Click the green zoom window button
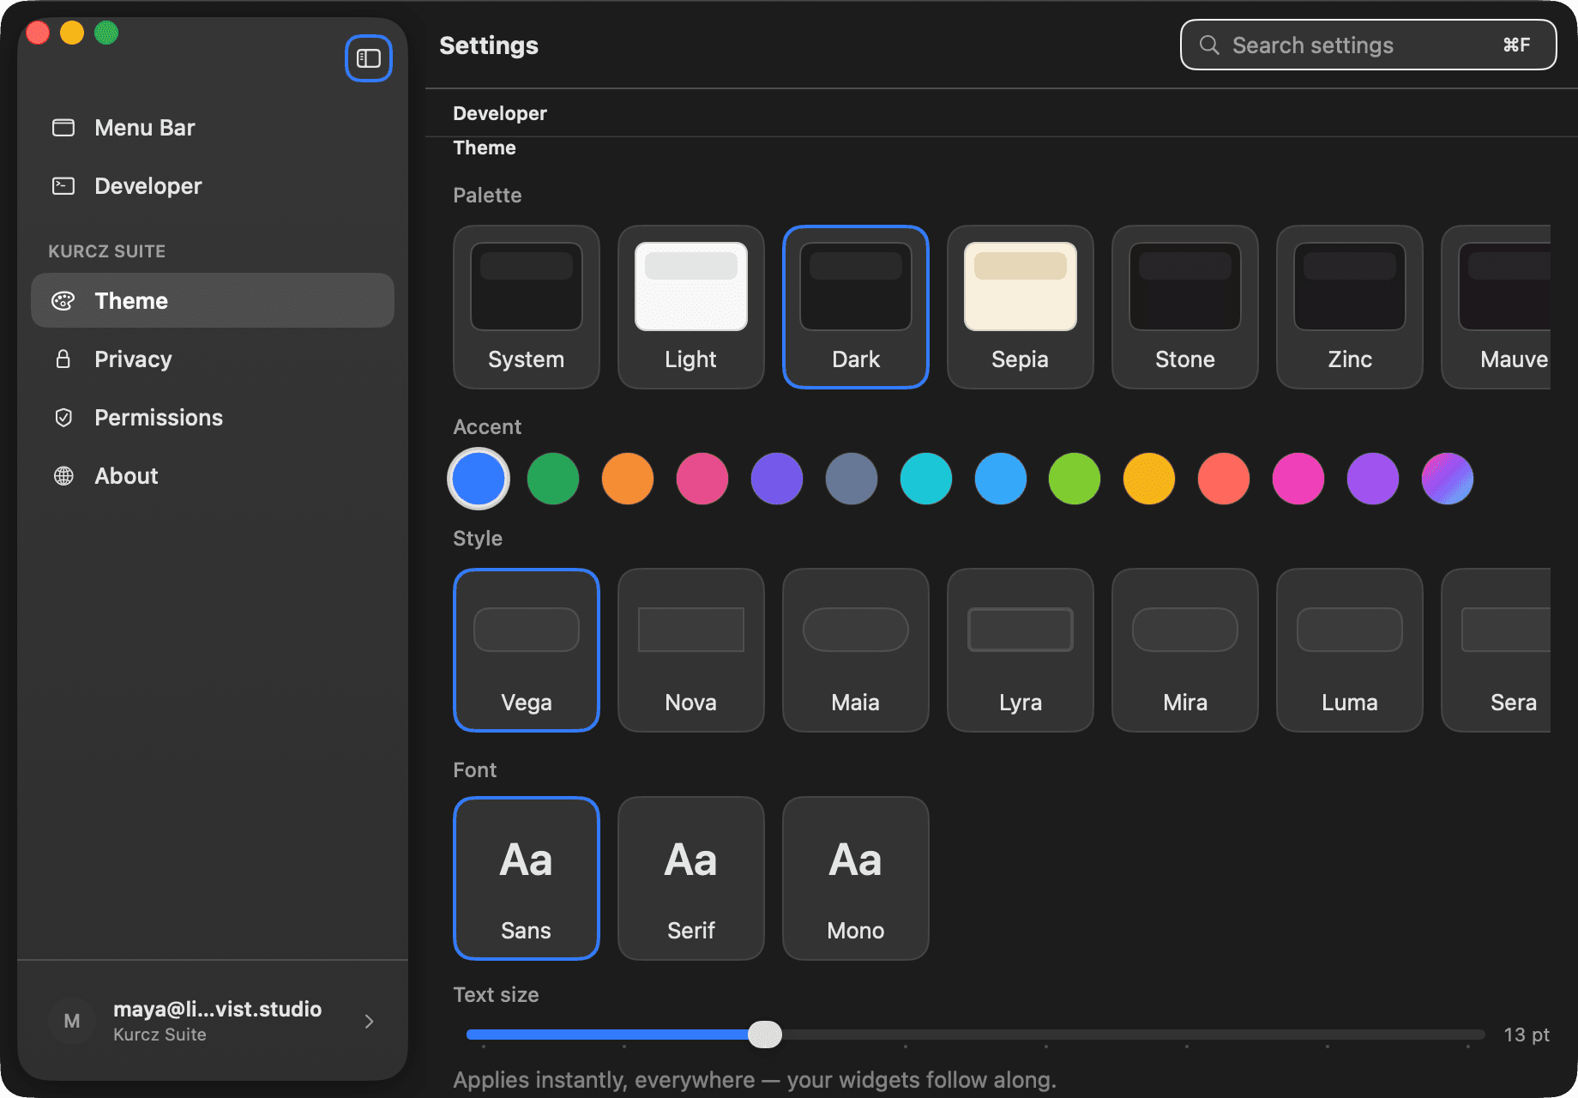 [106, 33]
